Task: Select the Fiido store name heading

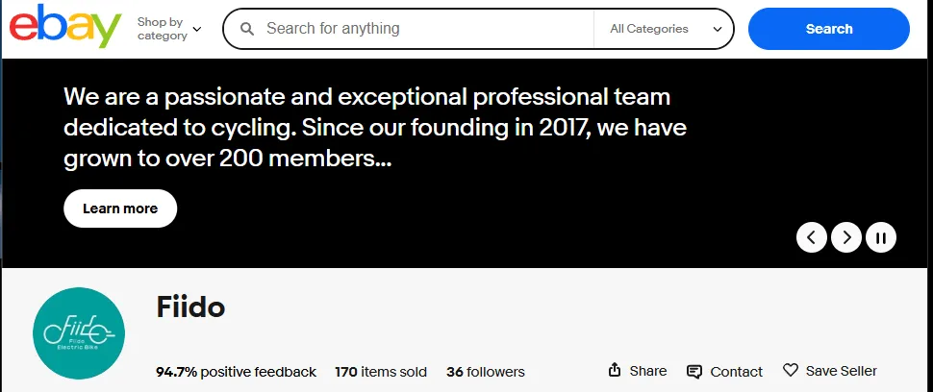Action: coord(190,307)
